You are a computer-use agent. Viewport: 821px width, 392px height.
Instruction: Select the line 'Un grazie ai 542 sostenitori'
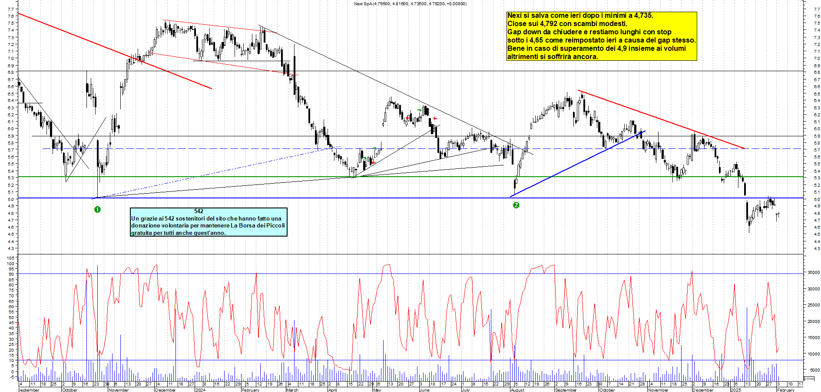(206, 218)
